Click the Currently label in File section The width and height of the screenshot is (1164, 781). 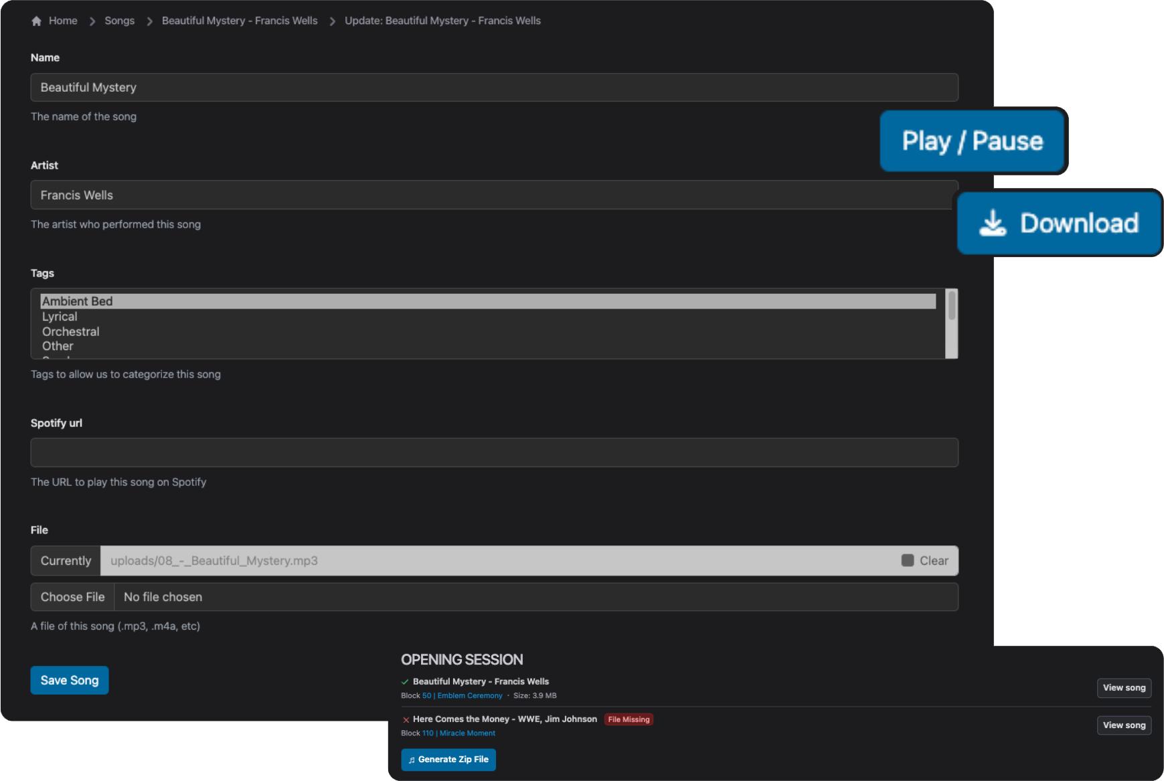click(x=66, y=561)
